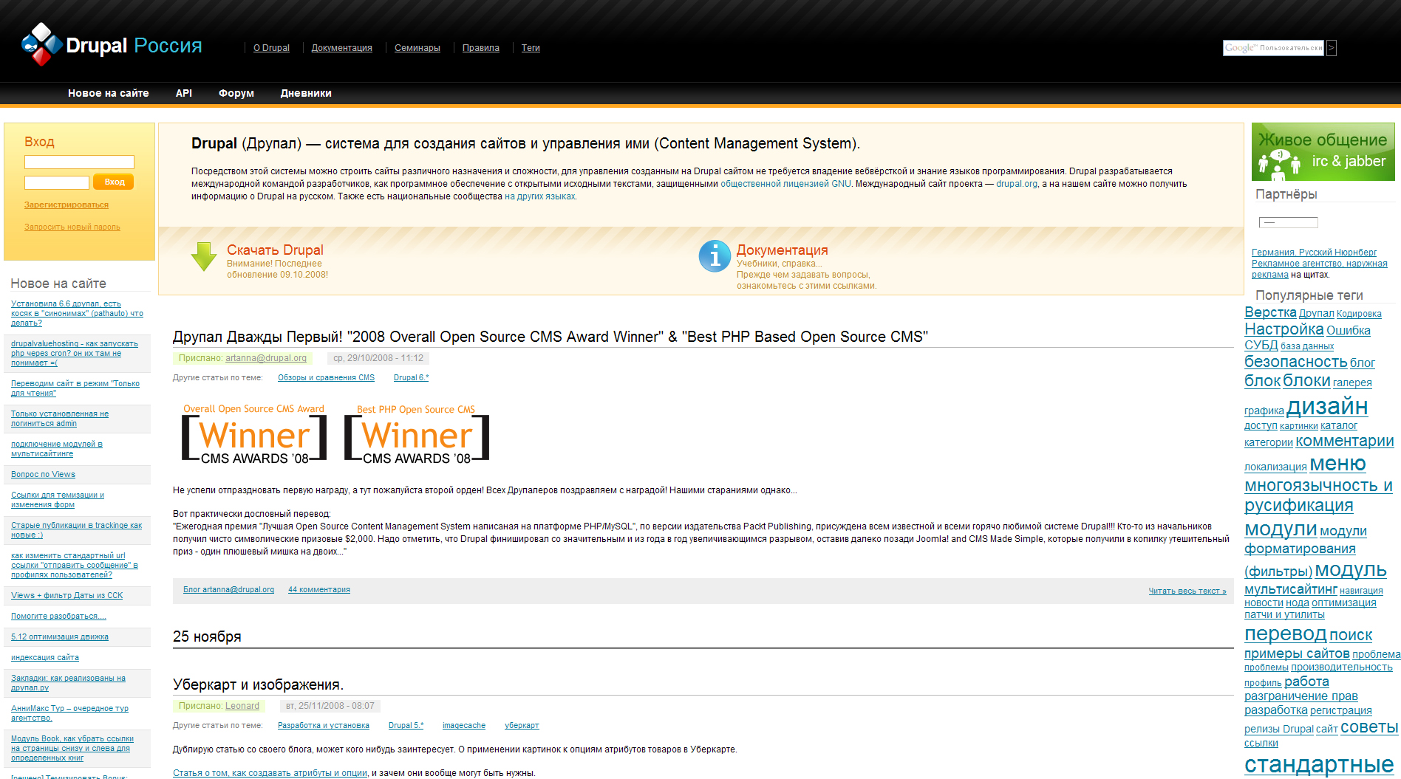The image size is (1401, 779).
Task: Select the мультисайтинг tag
Action: tap(1291, 589)
